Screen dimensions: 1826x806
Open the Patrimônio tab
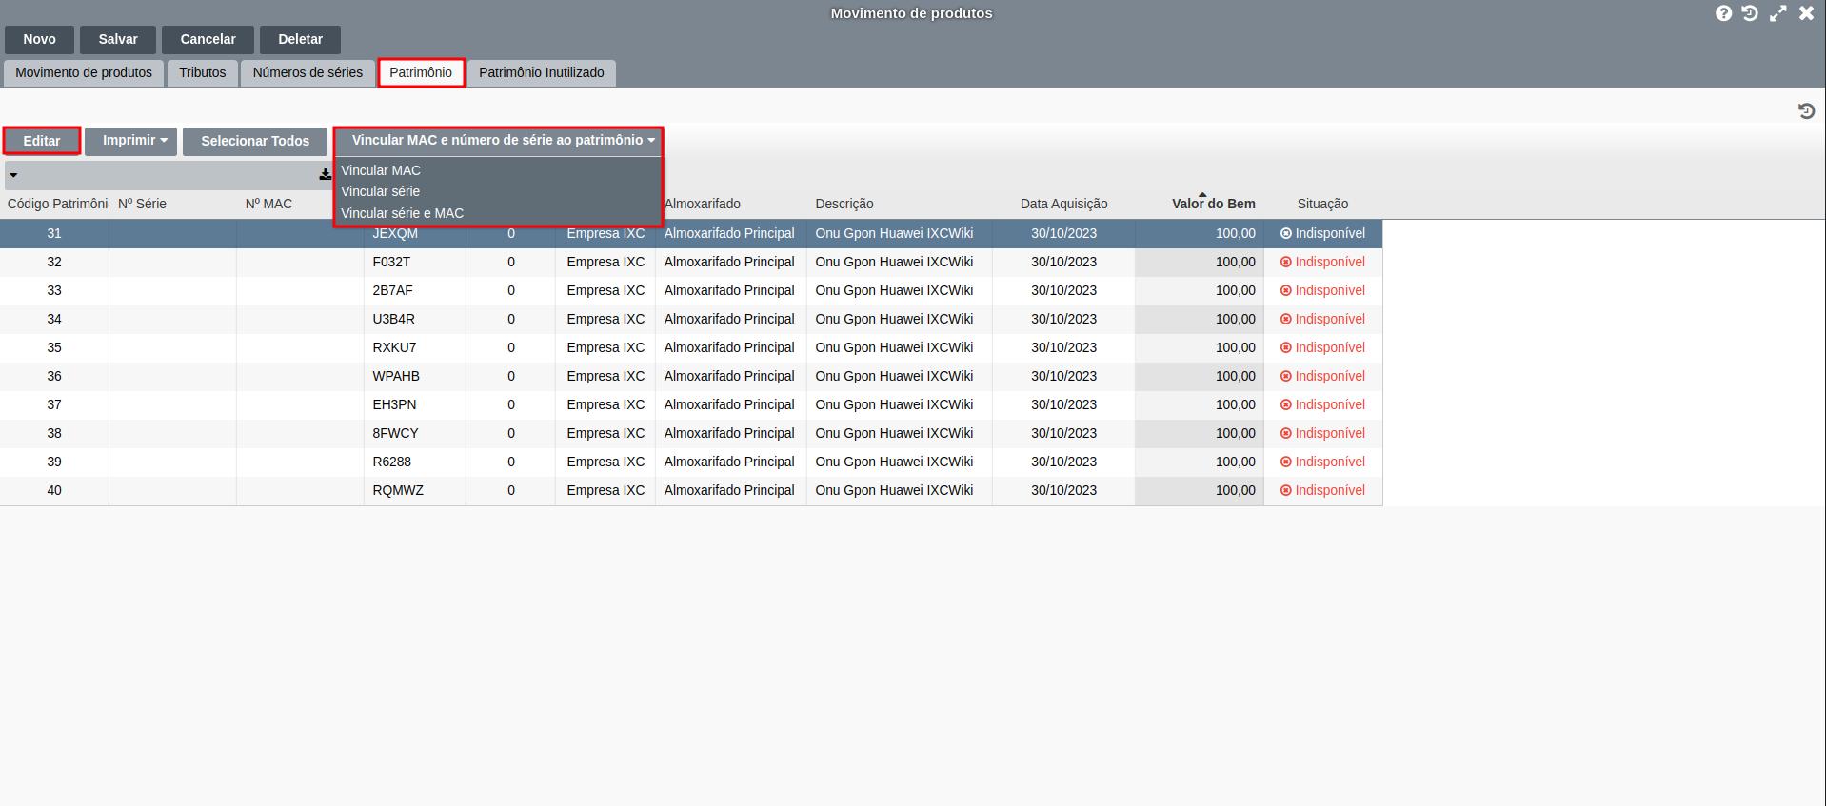421,72
